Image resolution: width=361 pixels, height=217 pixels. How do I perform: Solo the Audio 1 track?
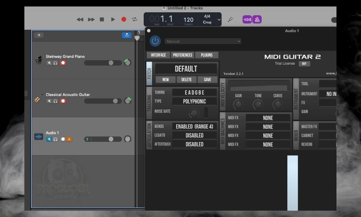point(55,139)
